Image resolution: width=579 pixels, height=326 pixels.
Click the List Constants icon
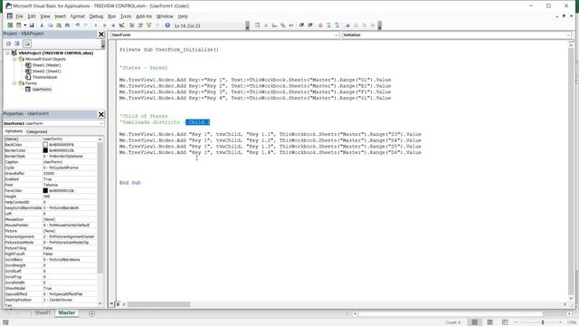point(265,25)
